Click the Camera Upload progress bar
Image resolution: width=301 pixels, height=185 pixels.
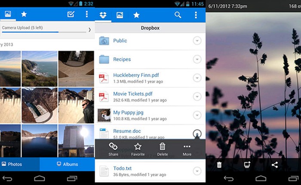pyautogui.click(x=44, y=32)
